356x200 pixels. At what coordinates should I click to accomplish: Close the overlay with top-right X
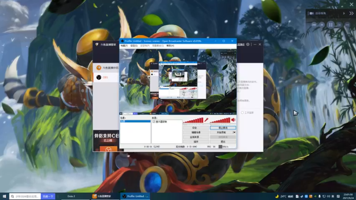click(x=352, y=4)
